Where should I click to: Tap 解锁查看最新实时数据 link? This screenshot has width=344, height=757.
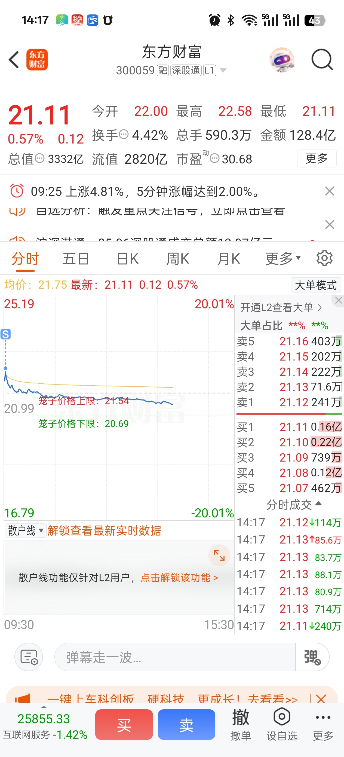pyautogui.click(x=104, y=531)
